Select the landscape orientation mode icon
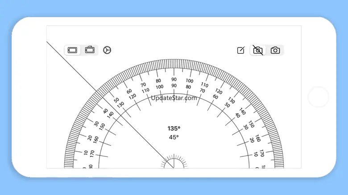348x195 pixels. tap(72, 50)
